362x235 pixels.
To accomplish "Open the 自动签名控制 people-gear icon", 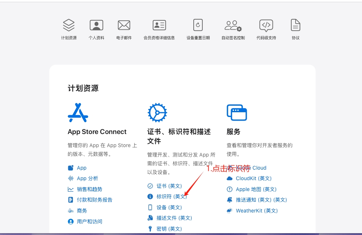I will click(233, 25).
